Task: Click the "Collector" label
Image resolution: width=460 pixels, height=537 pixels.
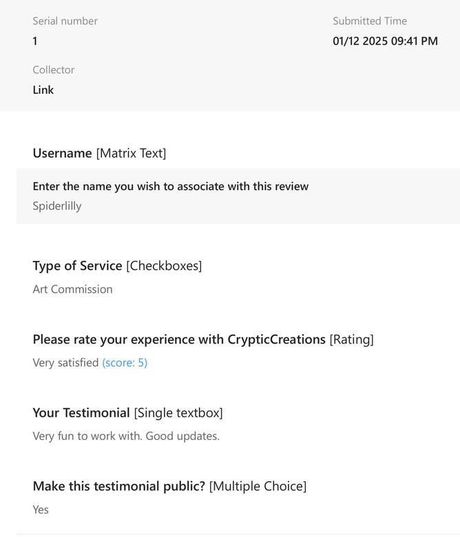Action: (53, 70)
